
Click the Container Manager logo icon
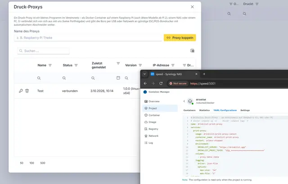point(145,92)
